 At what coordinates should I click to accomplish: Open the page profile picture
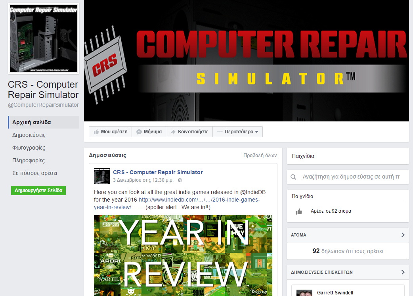(44, 38)
